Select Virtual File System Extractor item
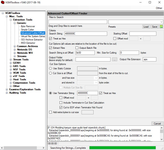Screen dimensions: 164x150 point(33,36)
